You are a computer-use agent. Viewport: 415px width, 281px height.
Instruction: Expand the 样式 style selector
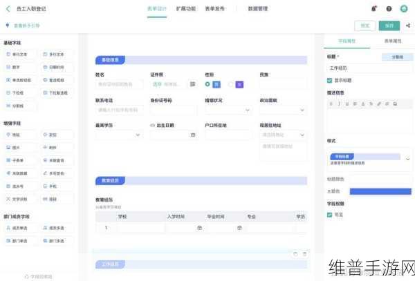coord(407,159)
